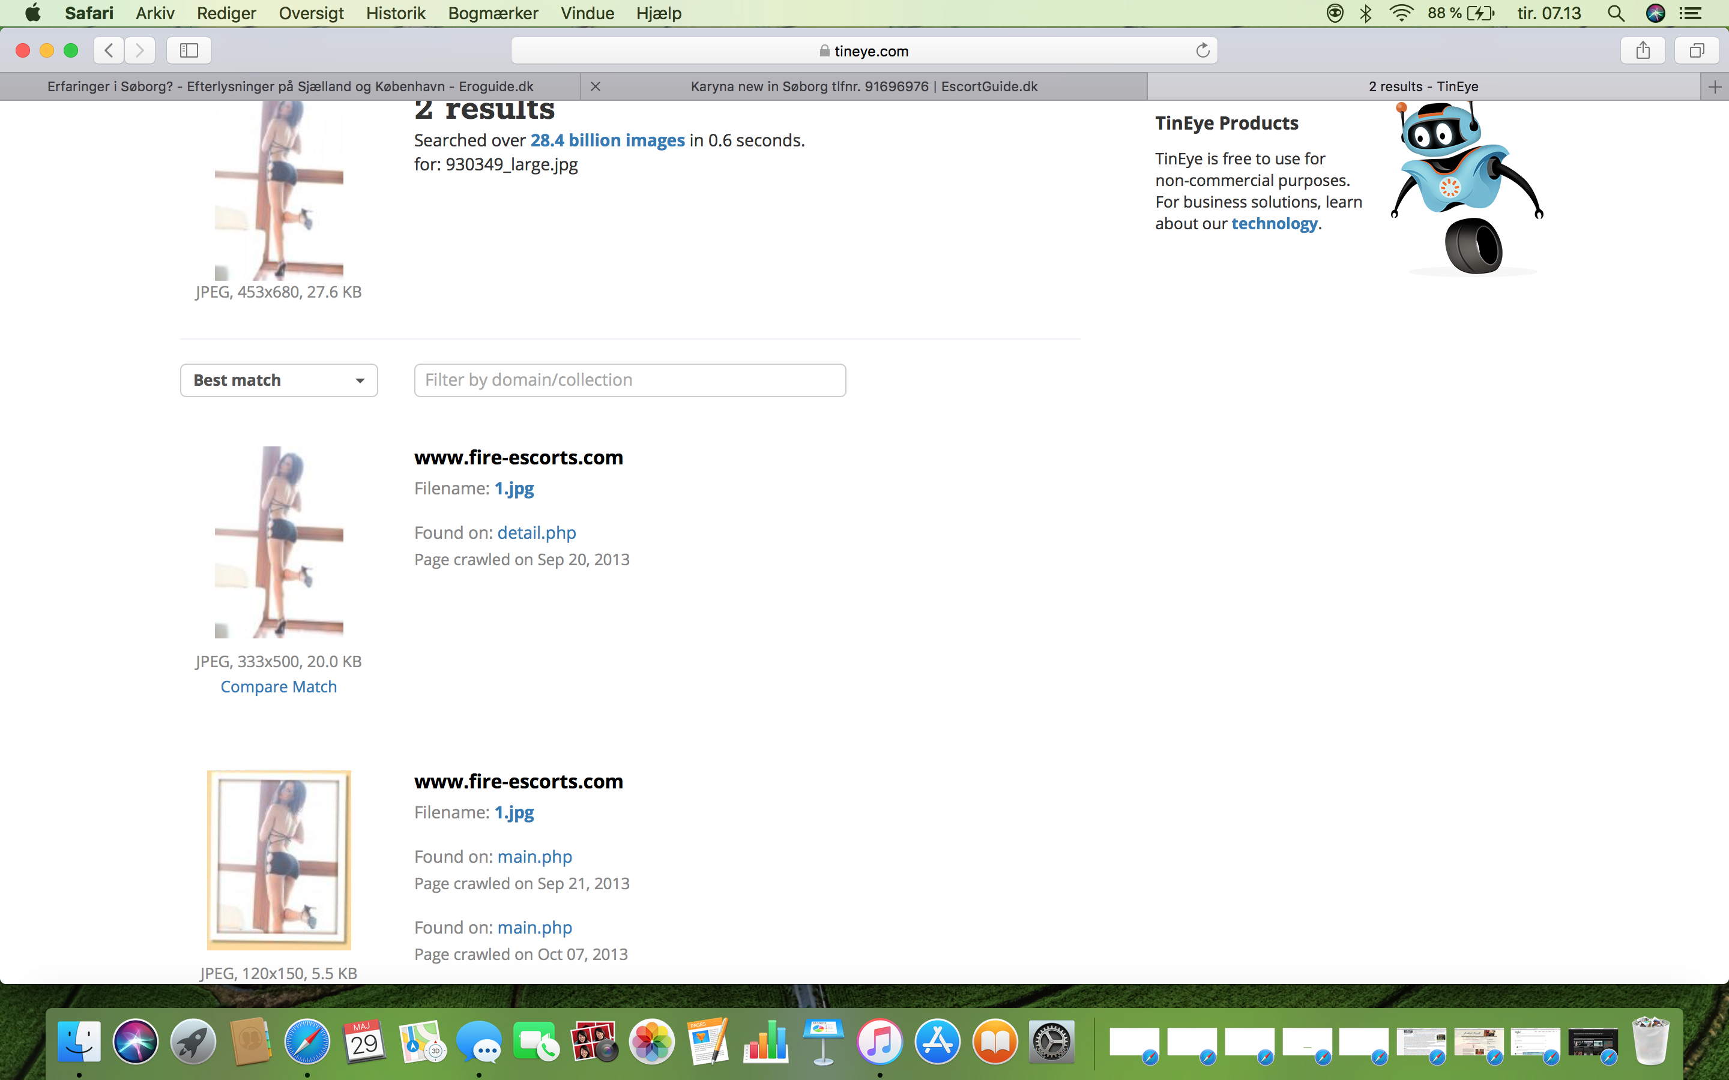Open iBooks in the Dock
This screenshot has width=1729, height=1080.
point(995,1042)
